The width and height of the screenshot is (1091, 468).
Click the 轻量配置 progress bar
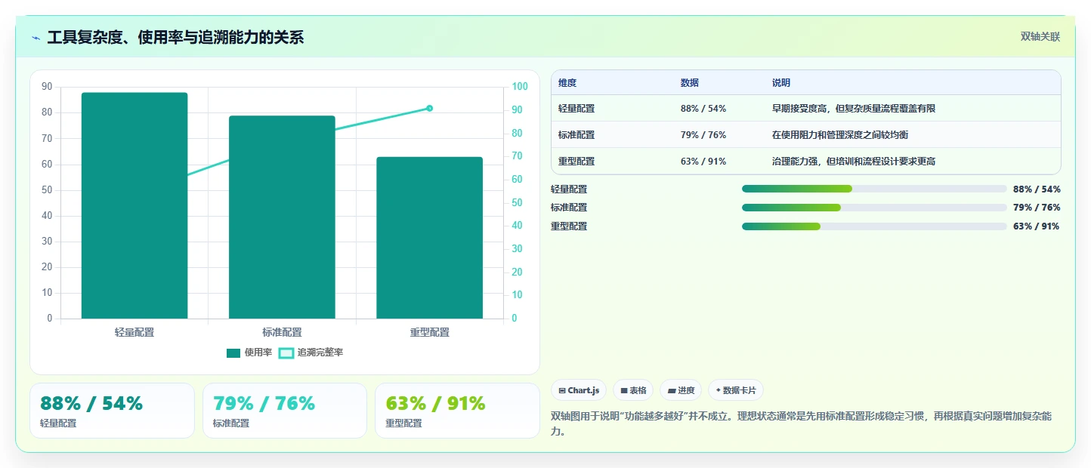874,189
